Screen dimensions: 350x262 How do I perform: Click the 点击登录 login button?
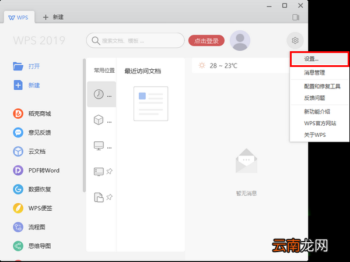[206, 41]
